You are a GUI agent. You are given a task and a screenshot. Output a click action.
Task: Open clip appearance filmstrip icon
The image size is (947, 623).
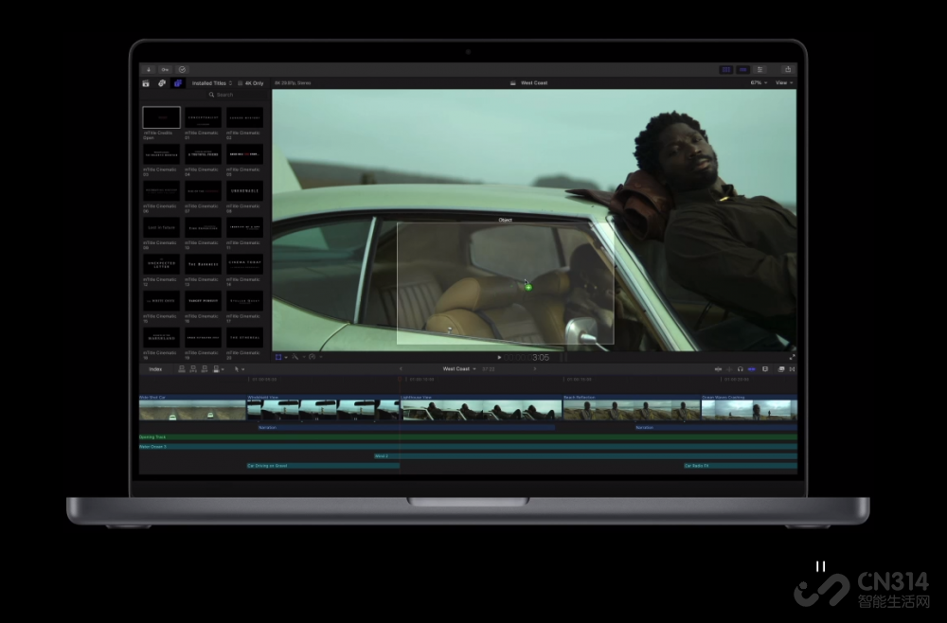[765, 369]
